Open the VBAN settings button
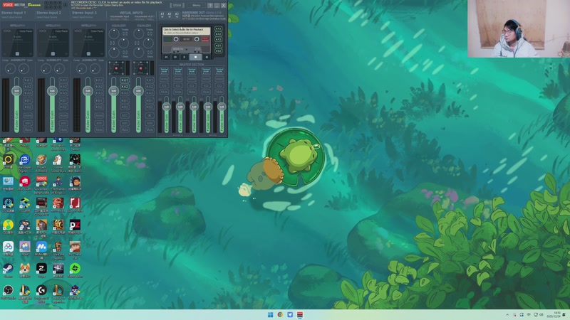The height and width of the screenshot is (320, 570). click(x=177, y=5)
